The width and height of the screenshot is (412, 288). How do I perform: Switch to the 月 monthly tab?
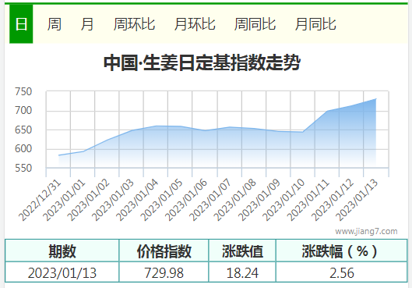(x=87, y=24)
